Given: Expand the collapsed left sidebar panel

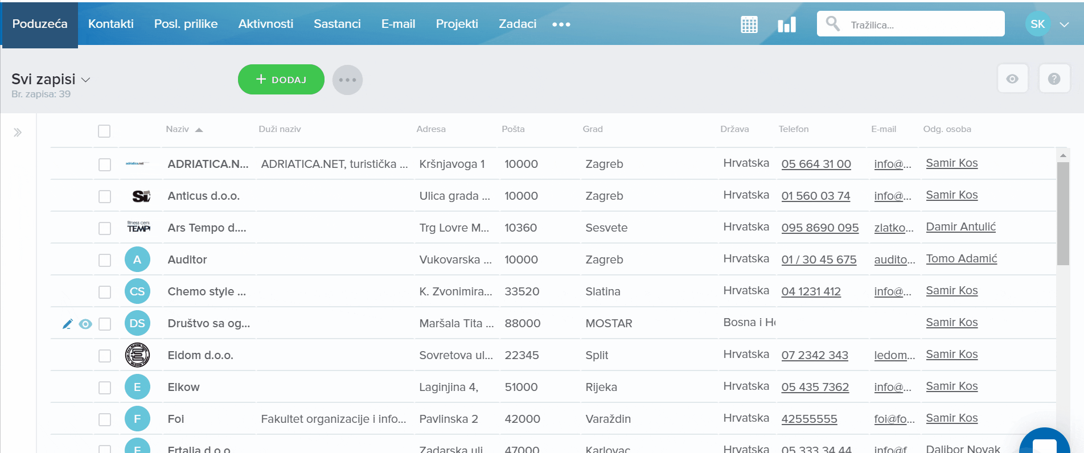Looking at the screenshot, I should pyautogui.click(x=18, y=133).
